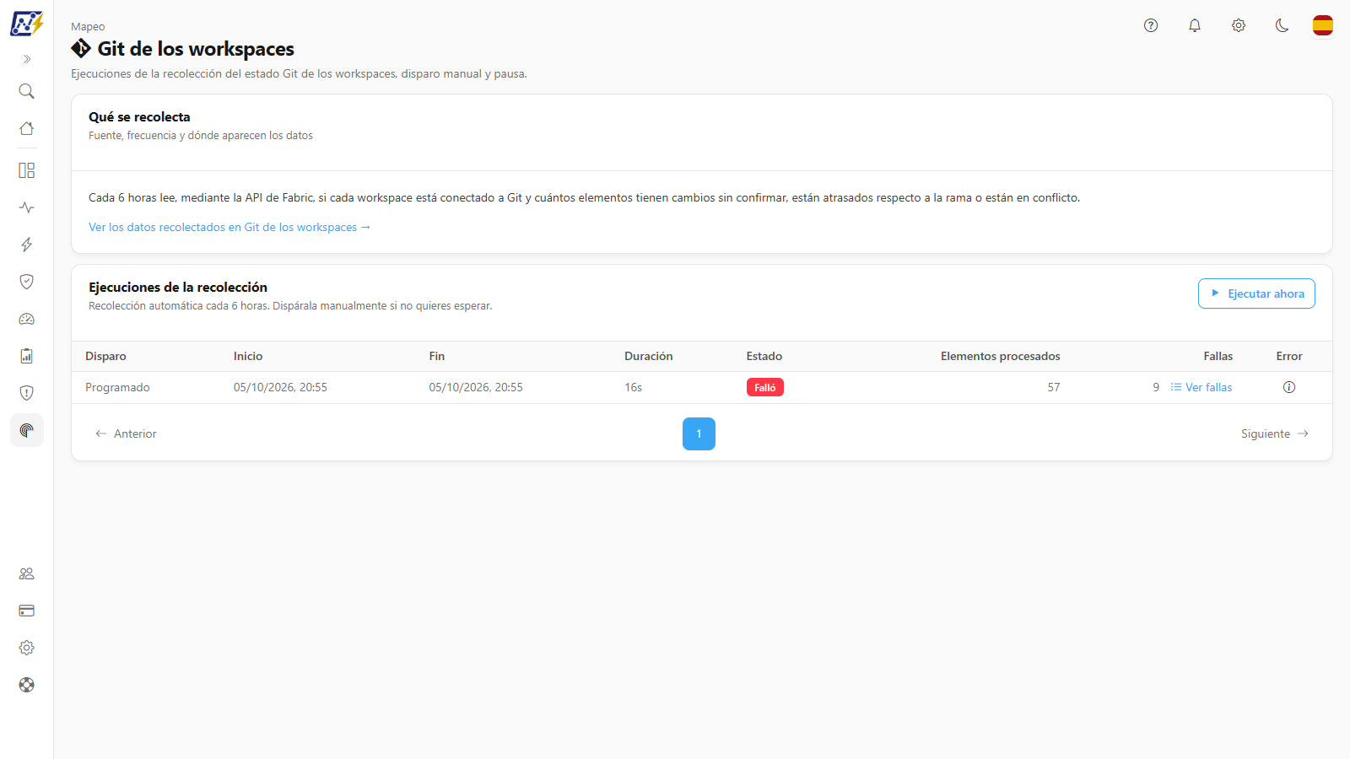Image resolution: width=1350 pixels, height=759 pixels.
Task: Open gauge speedometer icon in sidebar
Action: coord(27,319)
